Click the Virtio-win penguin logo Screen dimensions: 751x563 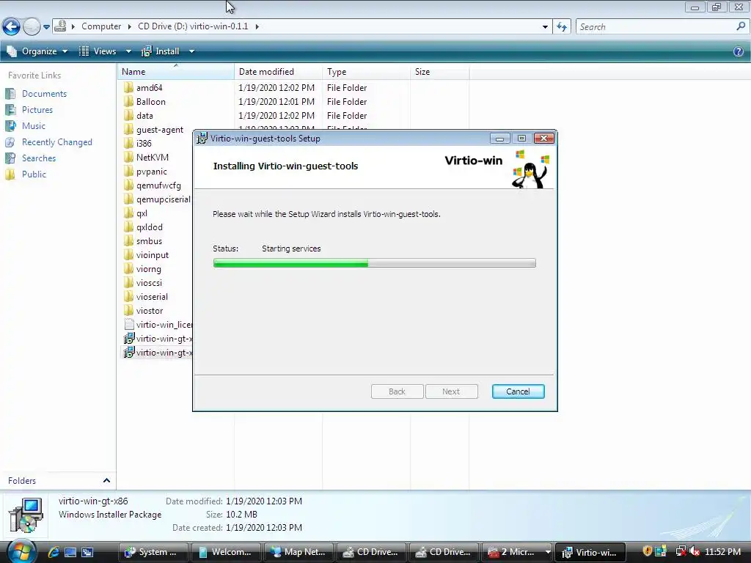pos(531,169)
